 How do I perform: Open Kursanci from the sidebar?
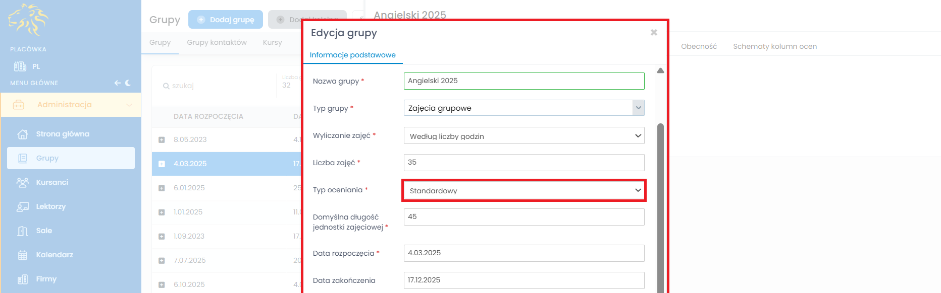pos(52,182)
